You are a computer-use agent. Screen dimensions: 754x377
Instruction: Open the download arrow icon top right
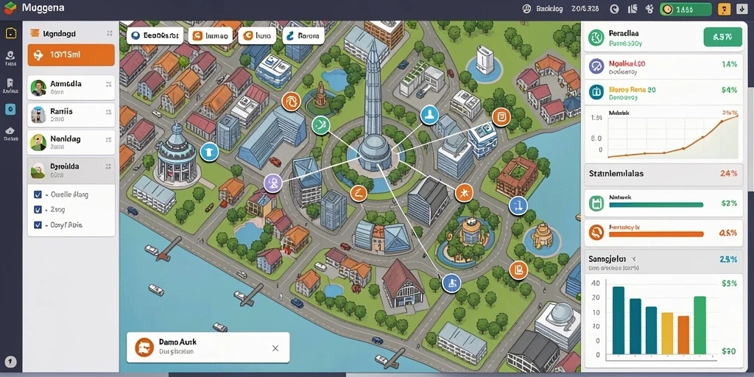[x=741, y=9]
